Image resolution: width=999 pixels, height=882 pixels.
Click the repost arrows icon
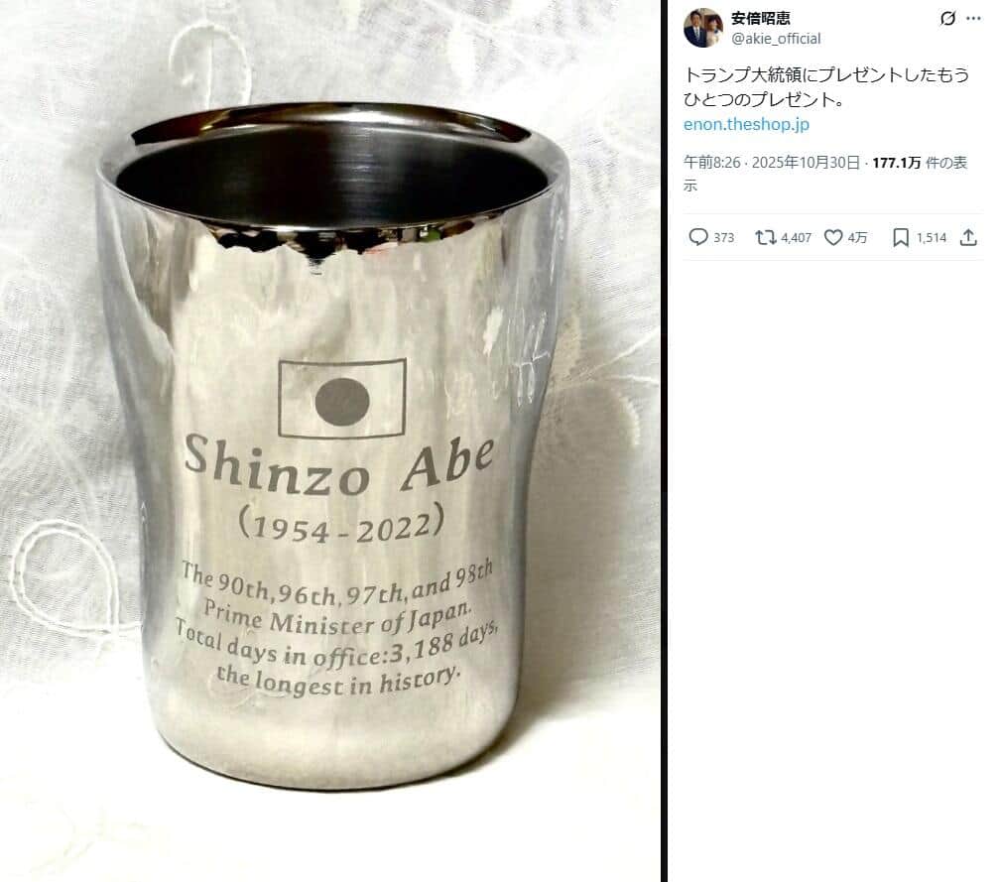(x=765, y=238)
